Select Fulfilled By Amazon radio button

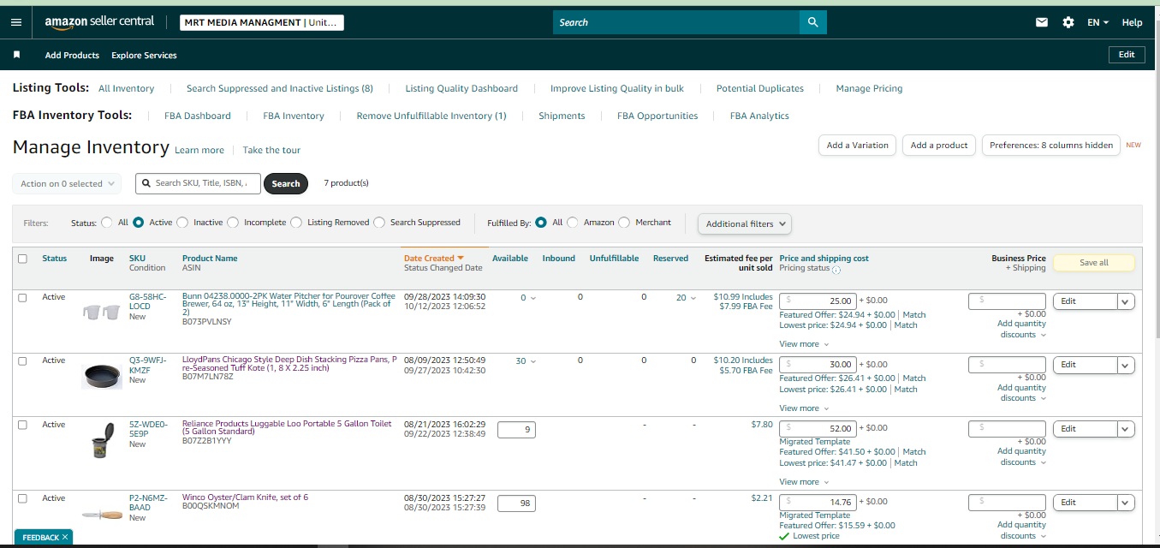point(573,223)
